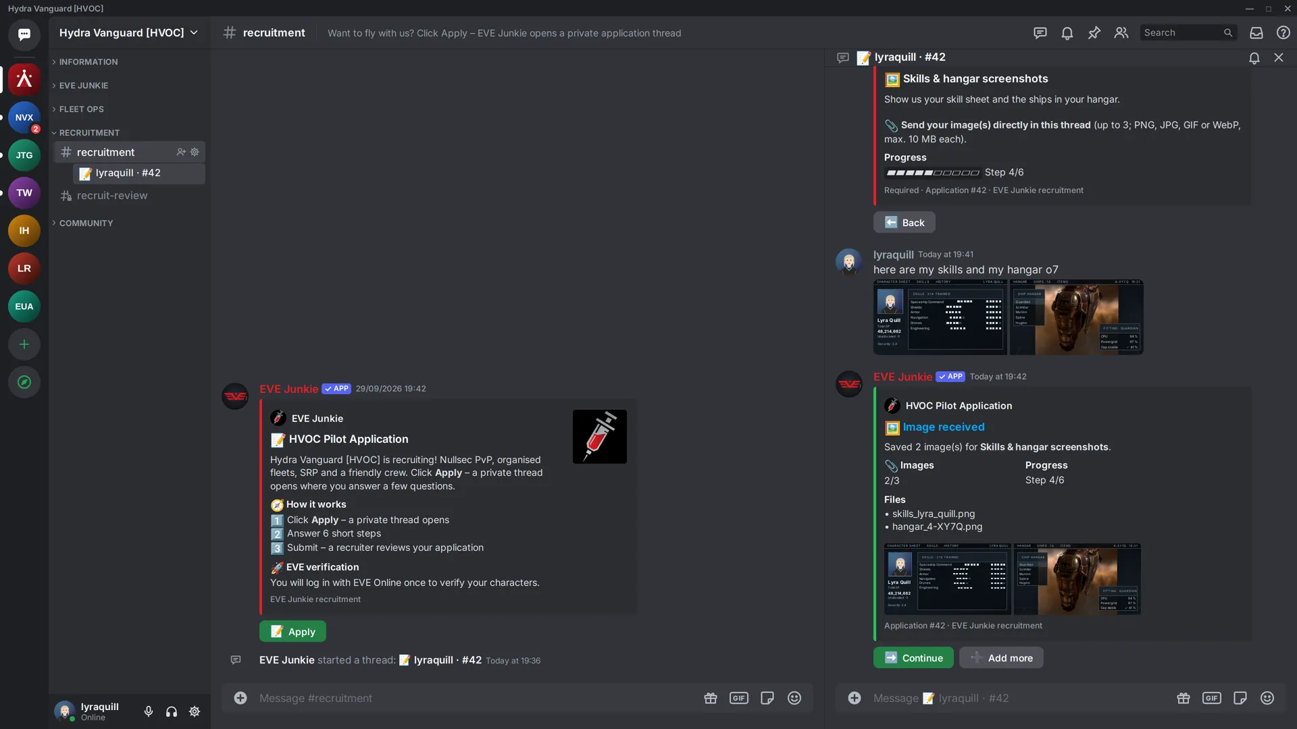
Task: Open EVE Junkie embed hangar image thumbnail
Action: (1077, 579)
